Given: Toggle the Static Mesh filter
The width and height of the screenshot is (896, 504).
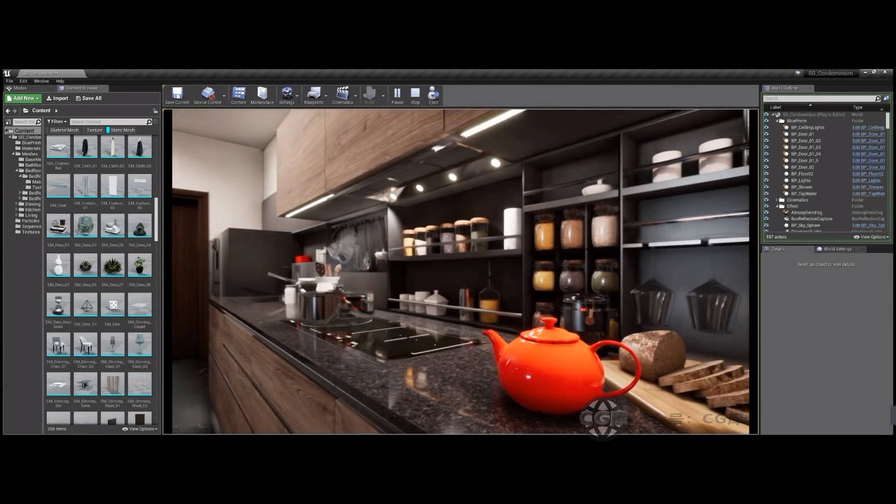Looking at the screenshot, I should click(x=122, y=130).
